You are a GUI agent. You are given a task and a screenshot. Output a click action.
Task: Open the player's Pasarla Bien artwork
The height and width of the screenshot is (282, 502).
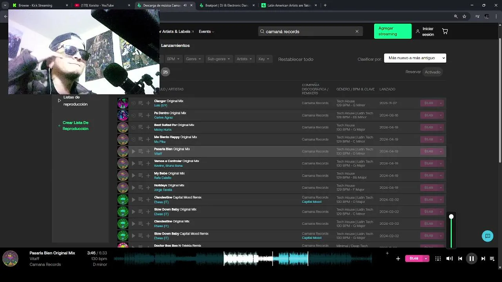click(10, 258)
